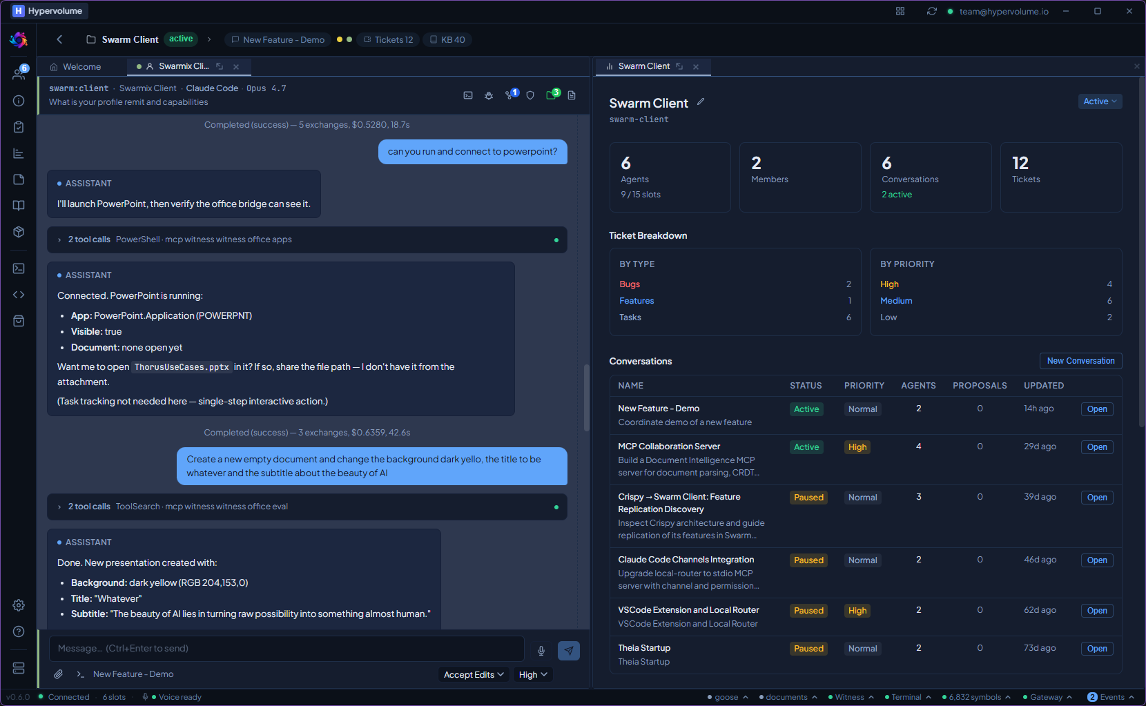Open the bar chart icon in left sidebar
The image size is (1146, 706).
(19, 153)
